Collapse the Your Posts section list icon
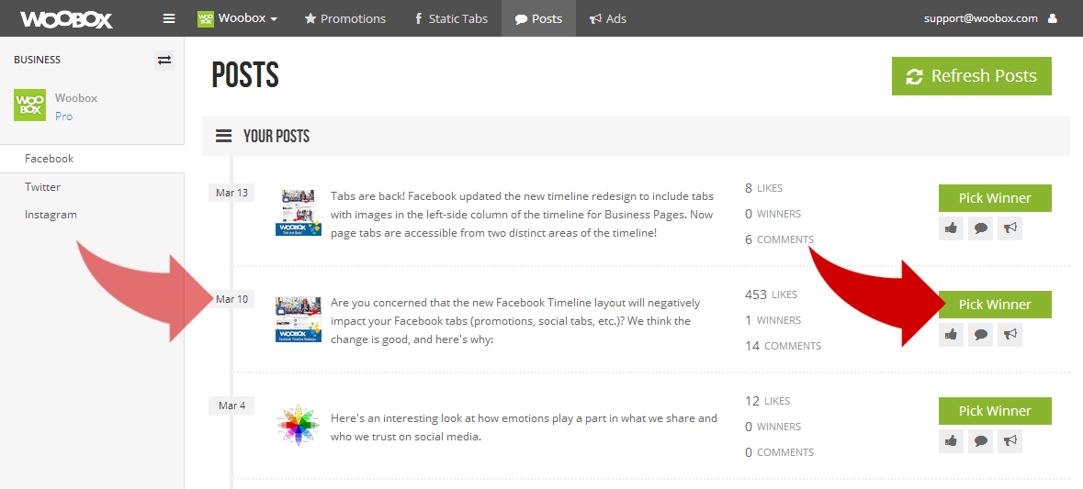This screenshot has width=1083, height=489. click(223, 137)
